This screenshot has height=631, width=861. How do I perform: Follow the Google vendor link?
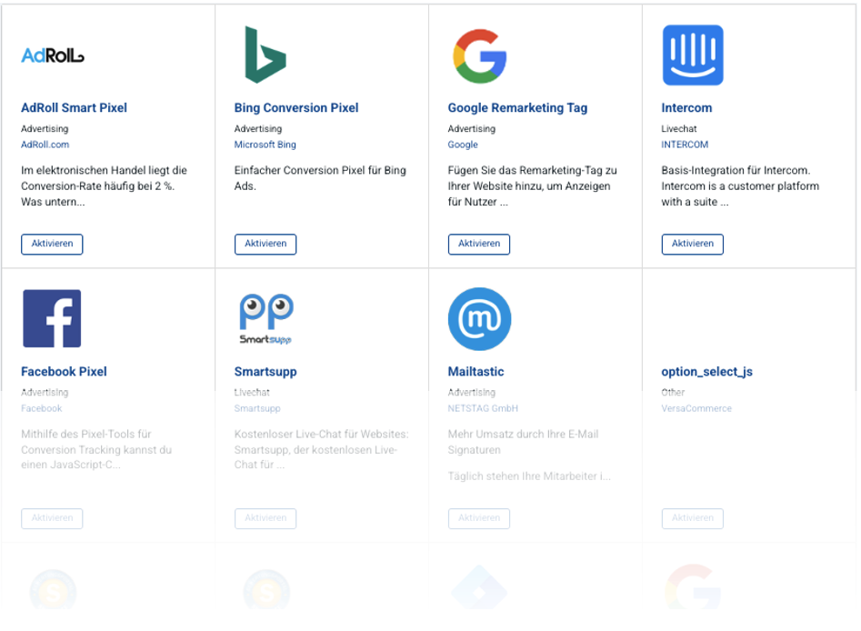click(x=463, y=145)
